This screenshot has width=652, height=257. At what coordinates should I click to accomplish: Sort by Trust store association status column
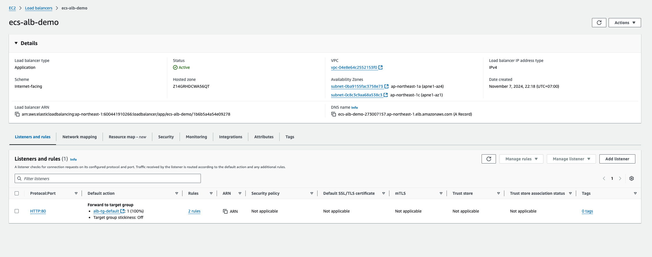570,193
